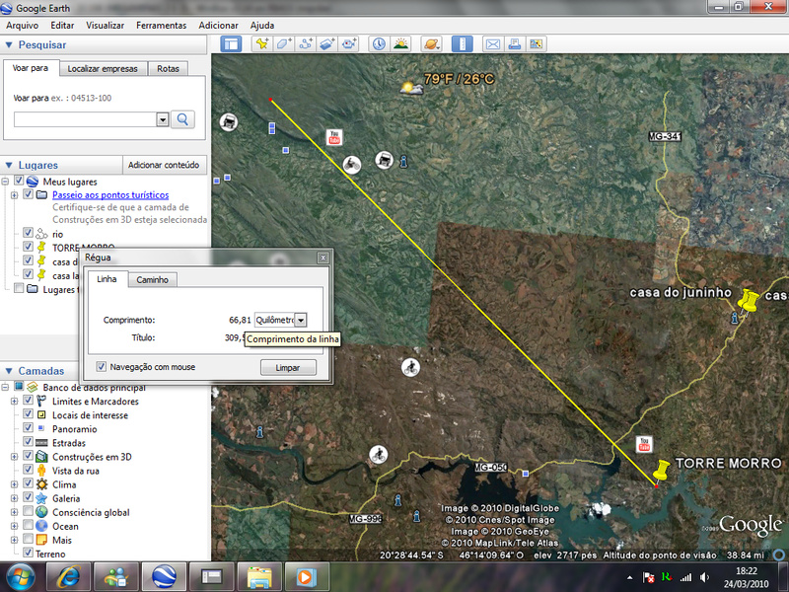Switch to Localizar empresas tab
The height and width of the screenshot is (592, 789).
(x=103, y=68)
